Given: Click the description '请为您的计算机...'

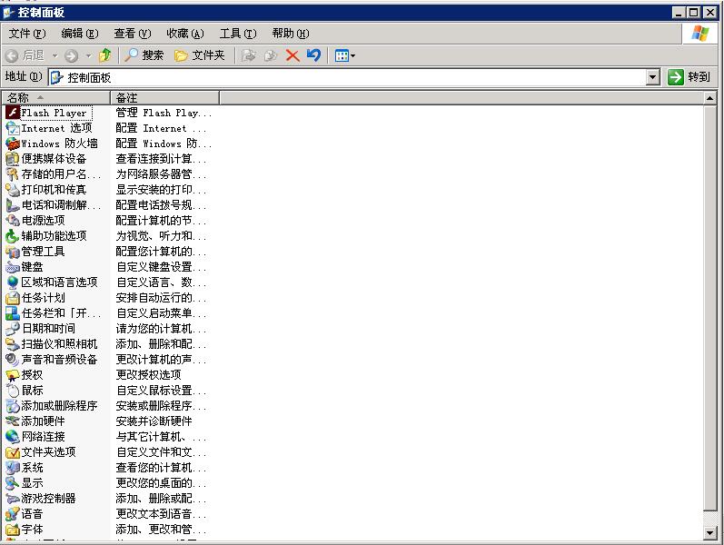Looking at the screenshot, I should (x=161, y=329).
